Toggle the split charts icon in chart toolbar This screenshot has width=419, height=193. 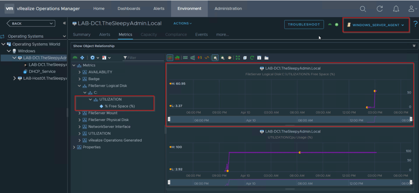coord(170,58)
